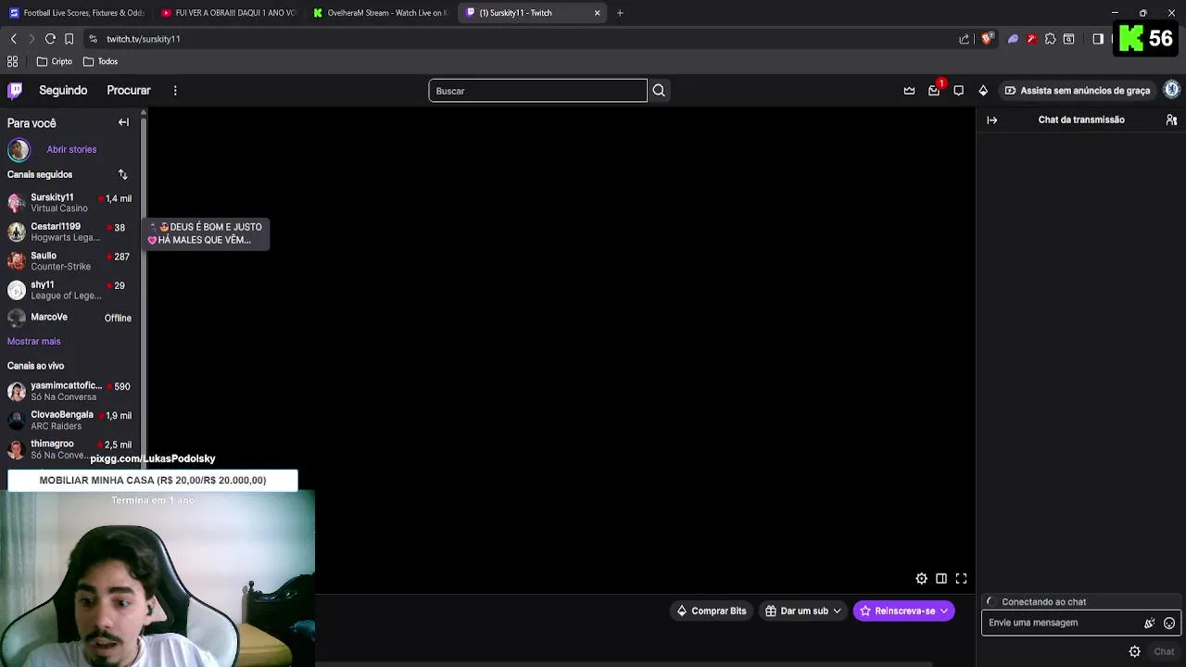Open the red wand extension icon
This screenshot has height=667, width=1186.
(x=1031, y=39)
